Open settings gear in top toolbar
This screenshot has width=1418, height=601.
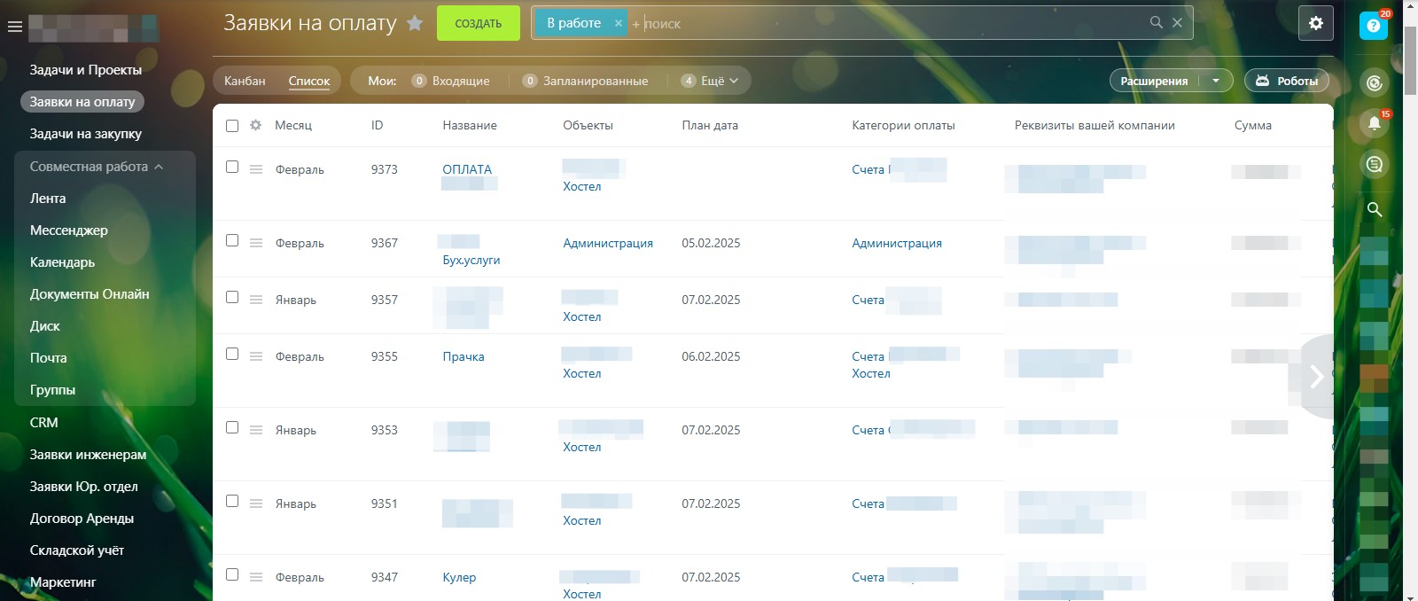pyautogui.click(x=1315, y=23)
